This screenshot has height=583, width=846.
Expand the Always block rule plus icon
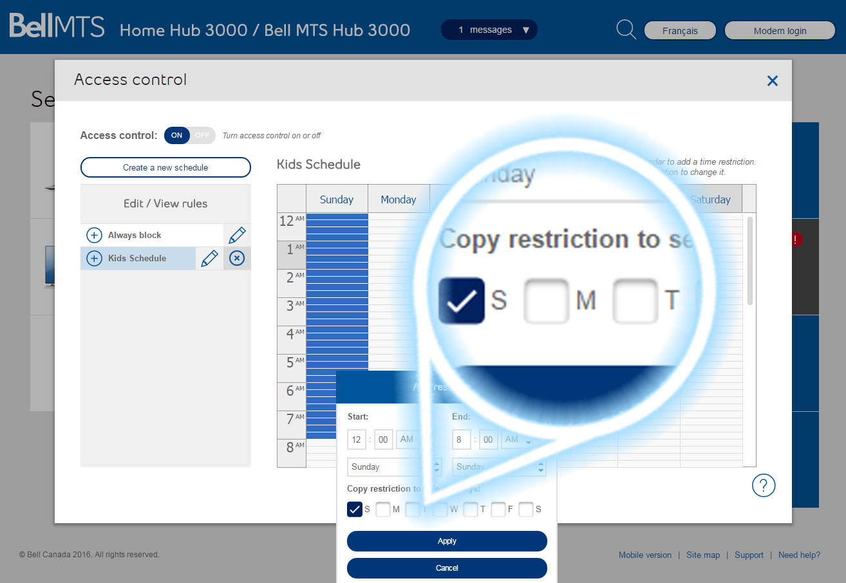pos(94,236)
